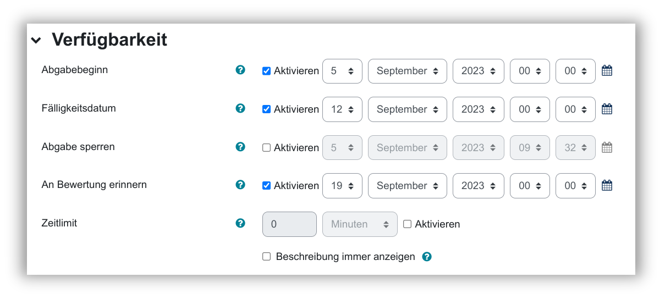The width and height of the screenshot is (665, 299).
Task: Show help for Beschreibung immer anzeigen
Action: click(x=427, y=257)
